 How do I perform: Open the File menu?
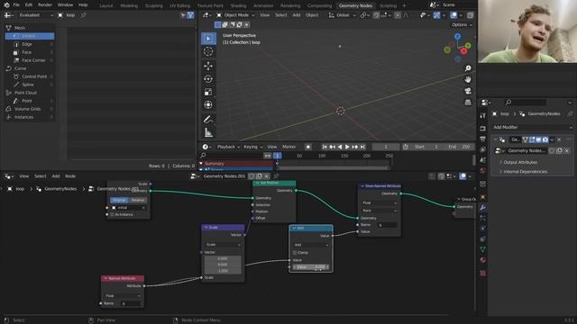[x=16, y=4]
